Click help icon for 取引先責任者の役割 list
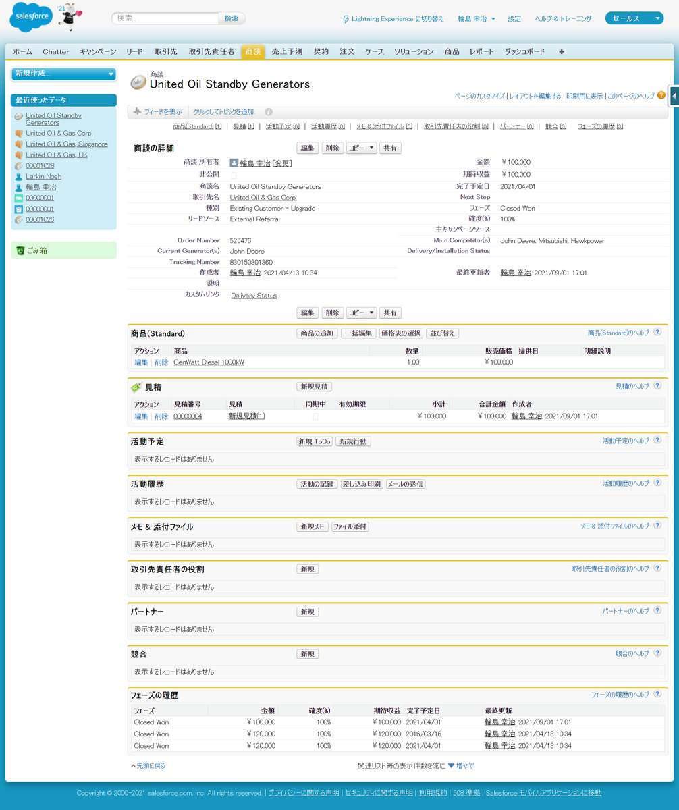The width and height of the screenshot is (679, 810). 657,568
